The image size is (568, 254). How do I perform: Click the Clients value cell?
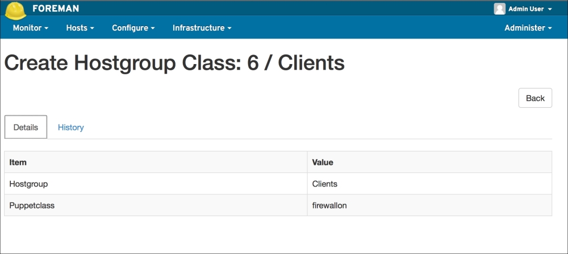click(x=325, y=184)
